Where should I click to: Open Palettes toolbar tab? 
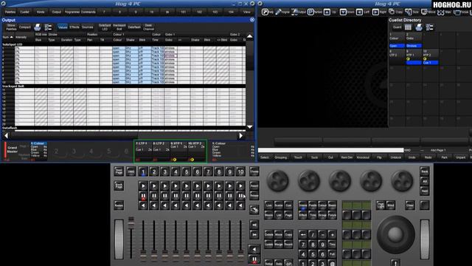pos(10,12)
